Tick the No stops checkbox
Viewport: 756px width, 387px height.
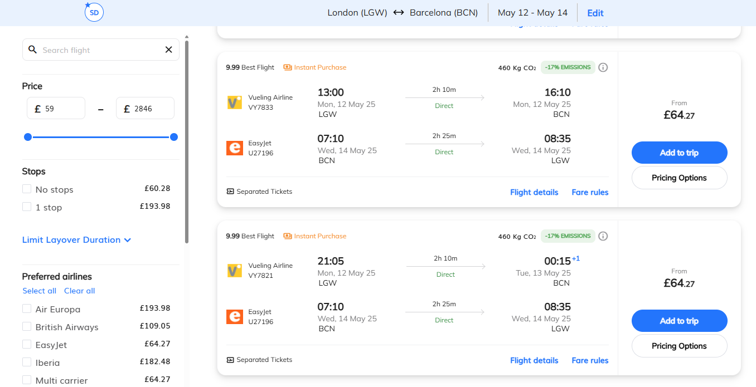[27, 189]
